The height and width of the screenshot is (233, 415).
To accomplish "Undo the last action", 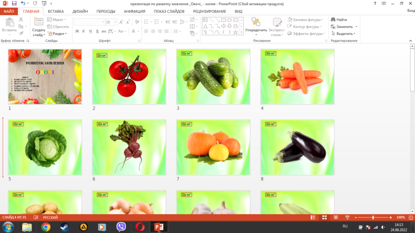I will tap(23, 4).
